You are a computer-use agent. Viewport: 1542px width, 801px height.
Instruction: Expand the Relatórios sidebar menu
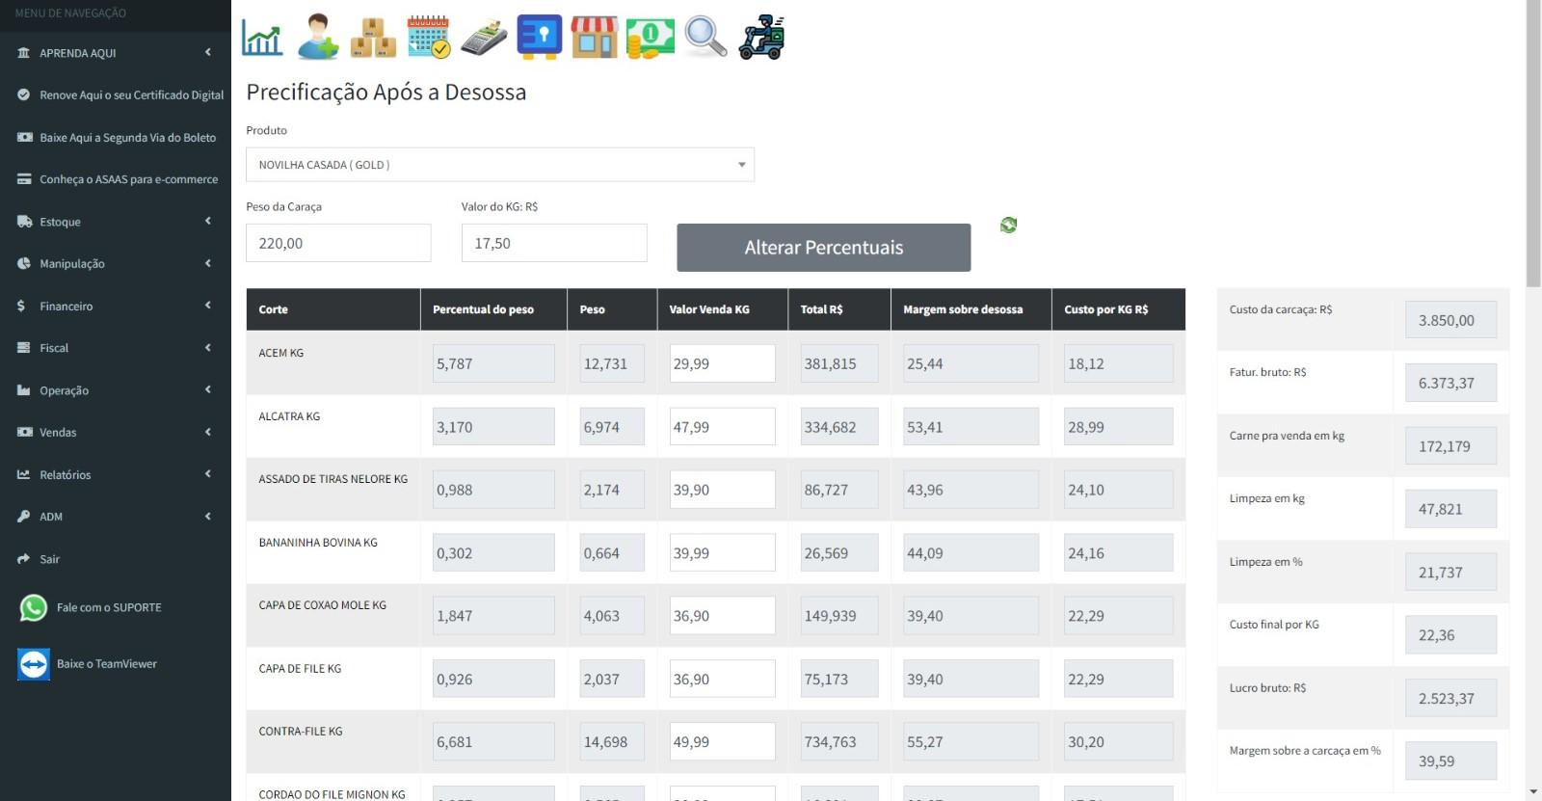point(115,475)
